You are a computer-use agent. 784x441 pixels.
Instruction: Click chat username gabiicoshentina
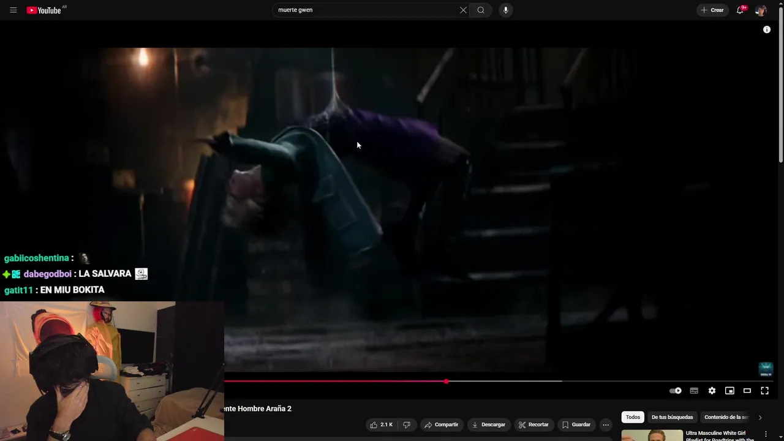click(36, 258)
